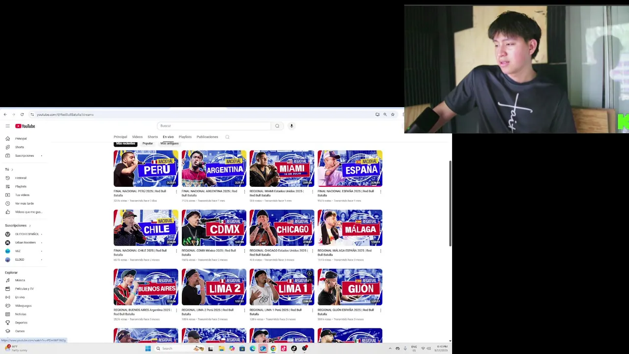Open the REGIONAL MÁLAGA ESPAÑA video title

click(345, 253)
